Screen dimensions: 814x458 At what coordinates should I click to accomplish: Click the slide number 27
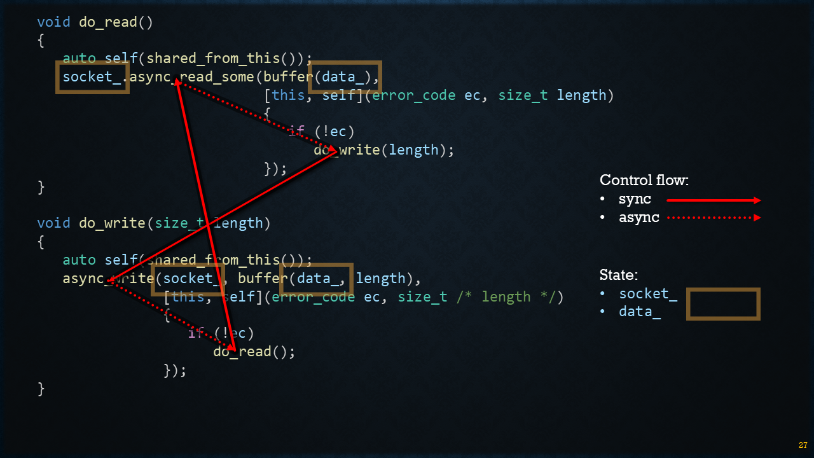[x=802, y=445]
